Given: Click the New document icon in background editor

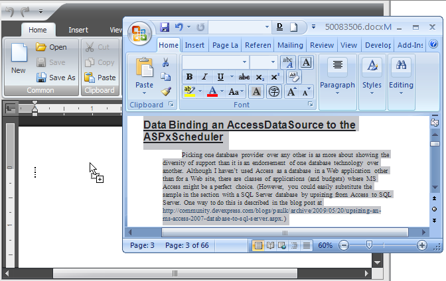Looking at the screenshot, I should pyautogui.click(x=19, y=59).
